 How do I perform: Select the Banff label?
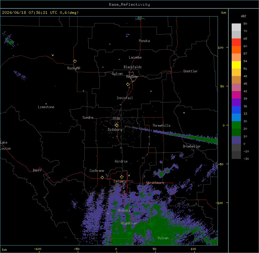37,170
